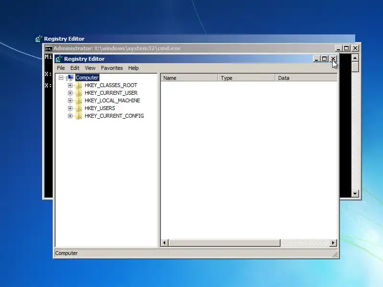Viewport: 383px width, 287px height.
Task: Open the Help menu
Action: pyautogui.click(x=134, y=68)
